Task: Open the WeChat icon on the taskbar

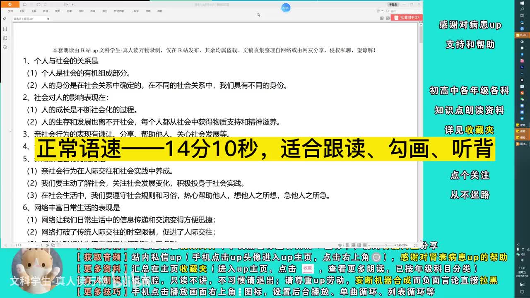Action: click(x=522, y=99)
